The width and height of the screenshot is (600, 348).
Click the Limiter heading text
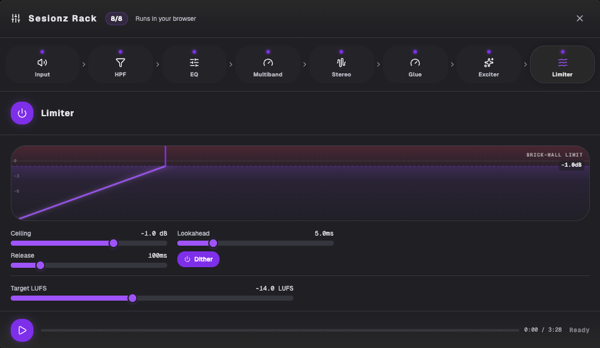(x=57, y=113)
